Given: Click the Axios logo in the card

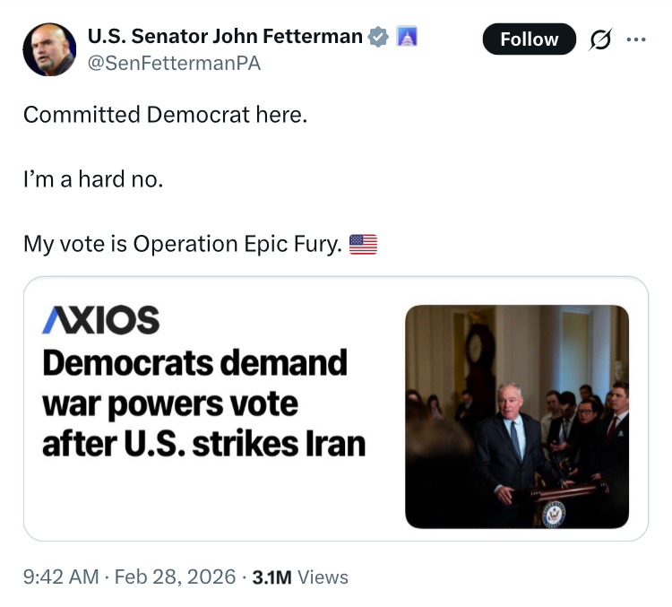Looking at the screenshot, I should (100, 320).
